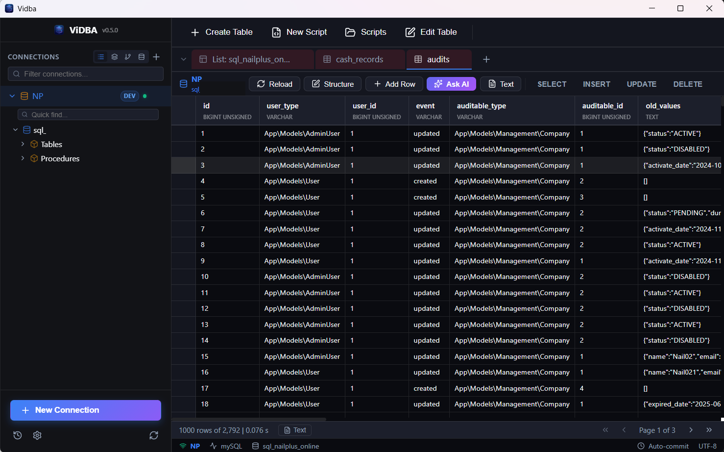The image size is (724, 452).
Task: Generate an INSERT statement
Action: point(597,84)
